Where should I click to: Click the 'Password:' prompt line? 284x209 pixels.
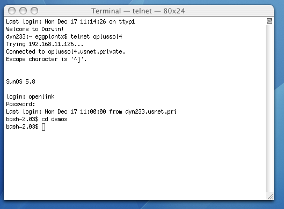(x=20, y=104)
